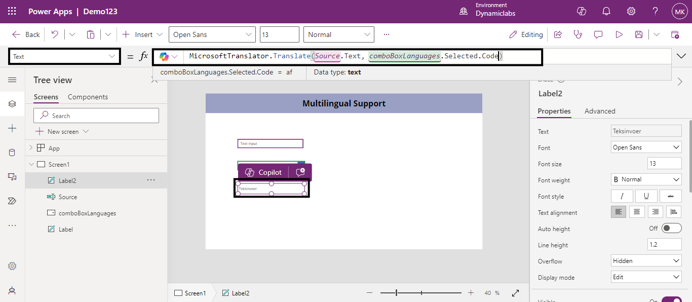Toggle the Auto height switch
Image resolution: width=692 pixels, height=302 pixels.
pos(672,229)
